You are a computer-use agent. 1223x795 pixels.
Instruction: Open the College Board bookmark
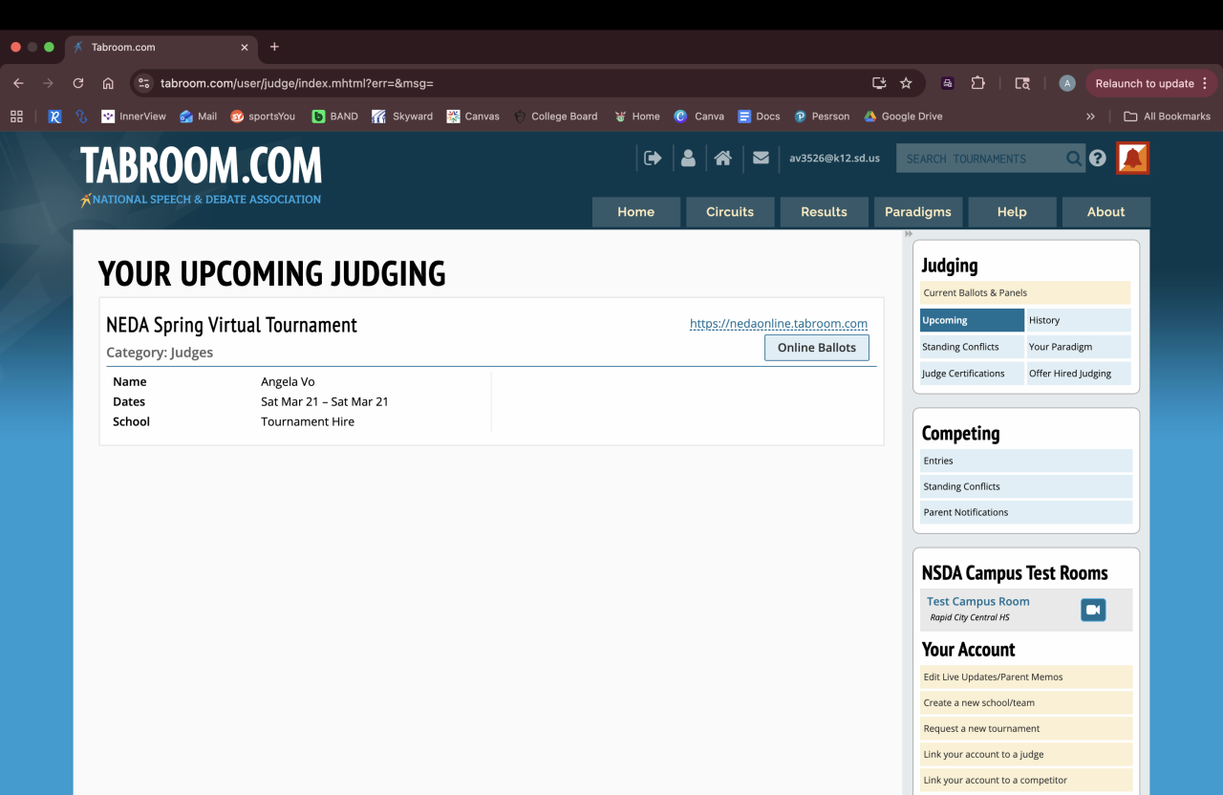(x=555, y=117)
